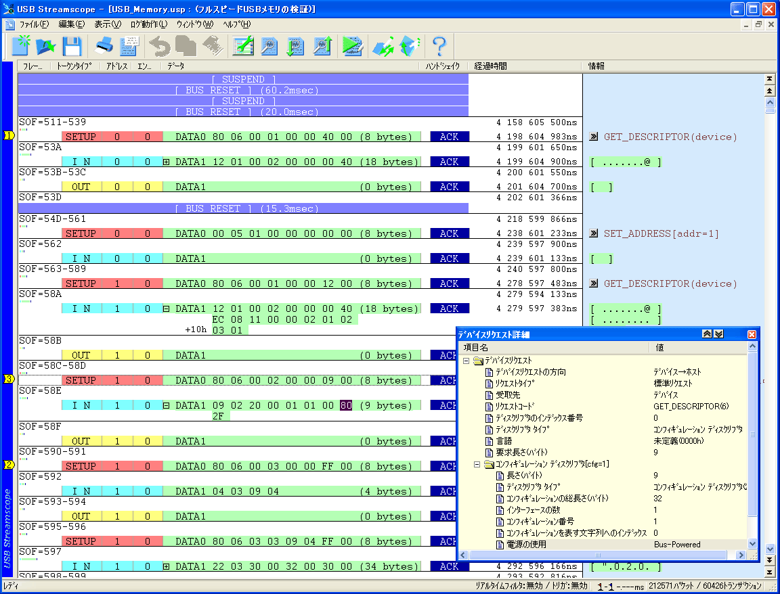The height and width of the screenshot is (594, 780).
Task: Open the ログ動作(L) menu
Action: (149, 24)
